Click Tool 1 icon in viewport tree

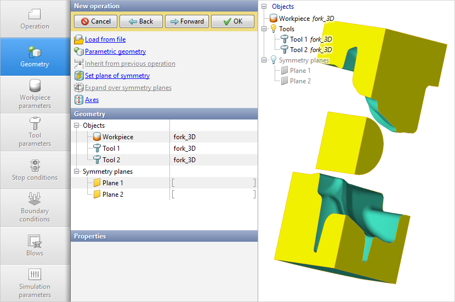pos(285,39)
